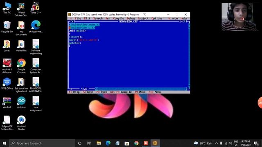Open the Debug menu in Turbo C++
262x147 pixels.
click(x=131, y=18)
